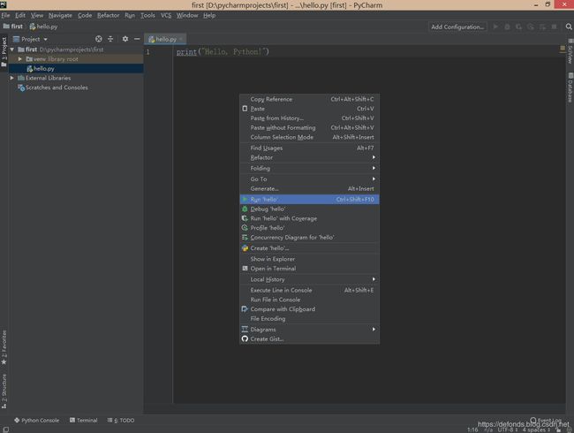Open the Python Console tool window
Screen dimensions: 574x433
point(36,420)
